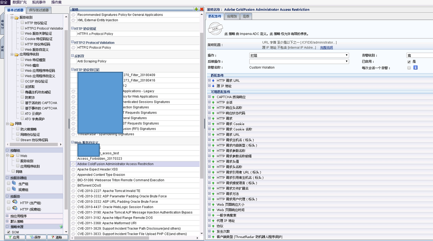Viewport: 433px width, 241px height.
Task: Switch to the 应用到 tab
Action: coord(232,16)
